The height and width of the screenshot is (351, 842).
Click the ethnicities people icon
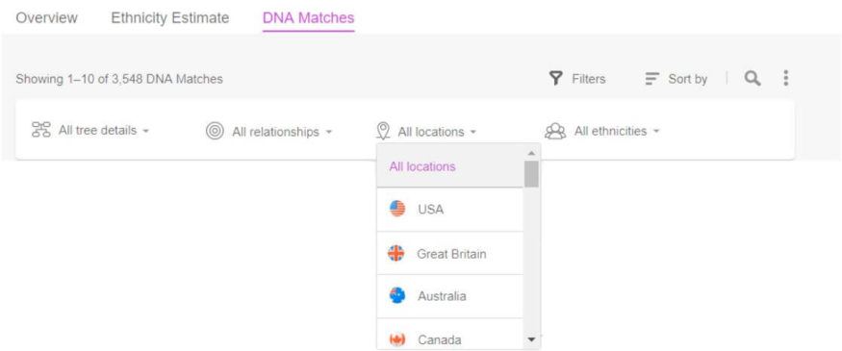coord(555,131)
